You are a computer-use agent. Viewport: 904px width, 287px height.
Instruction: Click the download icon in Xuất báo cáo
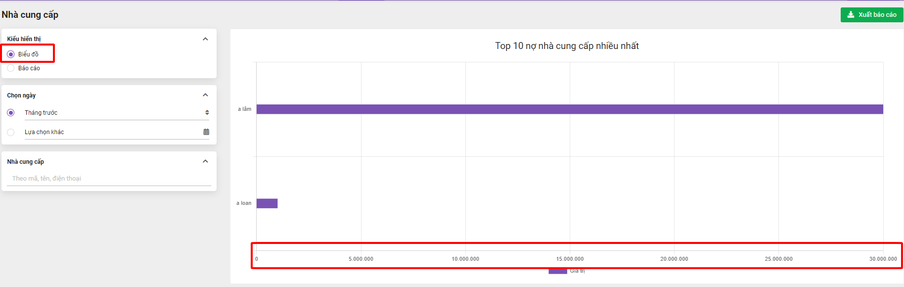coord(851,15)
